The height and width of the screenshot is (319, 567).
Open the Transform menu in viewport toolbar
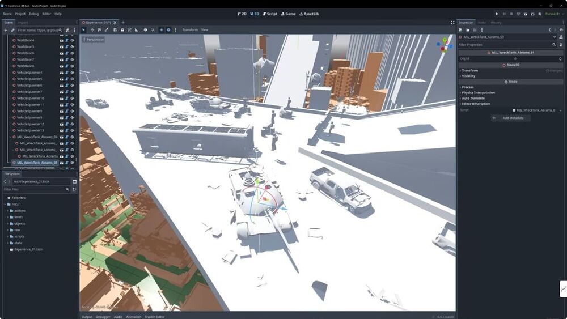(x=190, y=30)
